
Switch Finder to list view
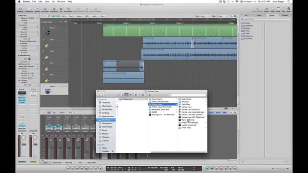pos(122,95)
